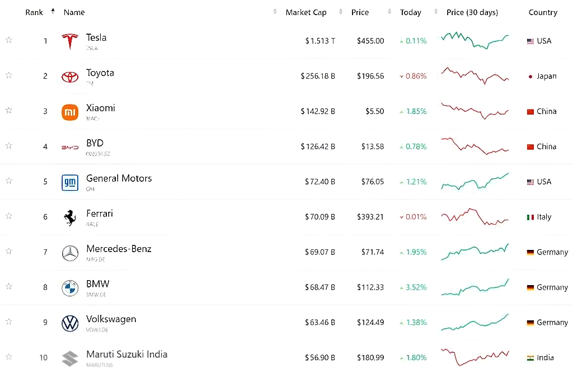The width and height of the screenshot is (573, 369).
Task: Open the BYD company link
Action: (x=95, y=143)
